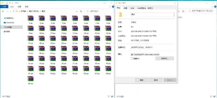The image size is (217, 98).
Task: Open the 查看 ribbon tab
Action: pyautogui.click(x=27, y=7)
